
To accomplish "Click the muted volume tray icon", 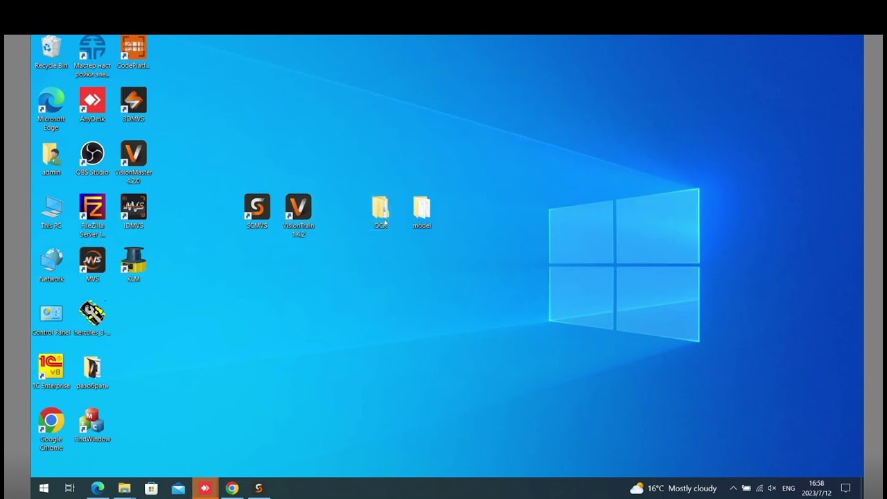I will click(772, 488).
